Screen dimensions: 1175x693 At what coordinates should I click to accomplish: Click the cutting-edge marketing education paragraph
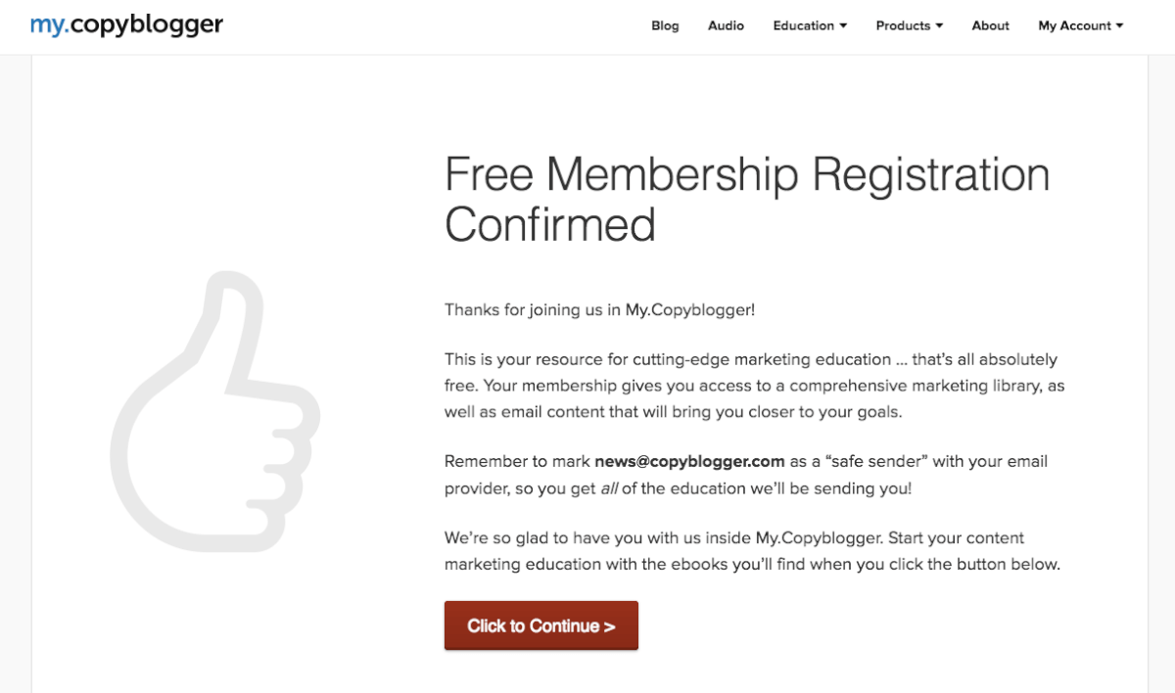(754, 386)
